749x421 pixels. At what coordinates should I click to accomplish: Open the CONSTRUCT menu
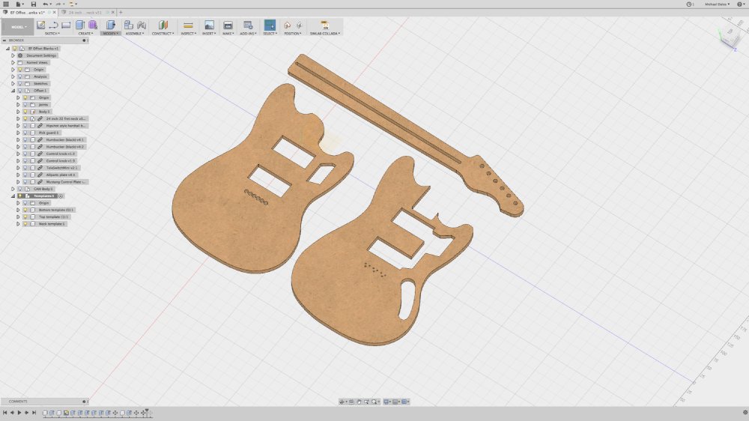[163, 34]
